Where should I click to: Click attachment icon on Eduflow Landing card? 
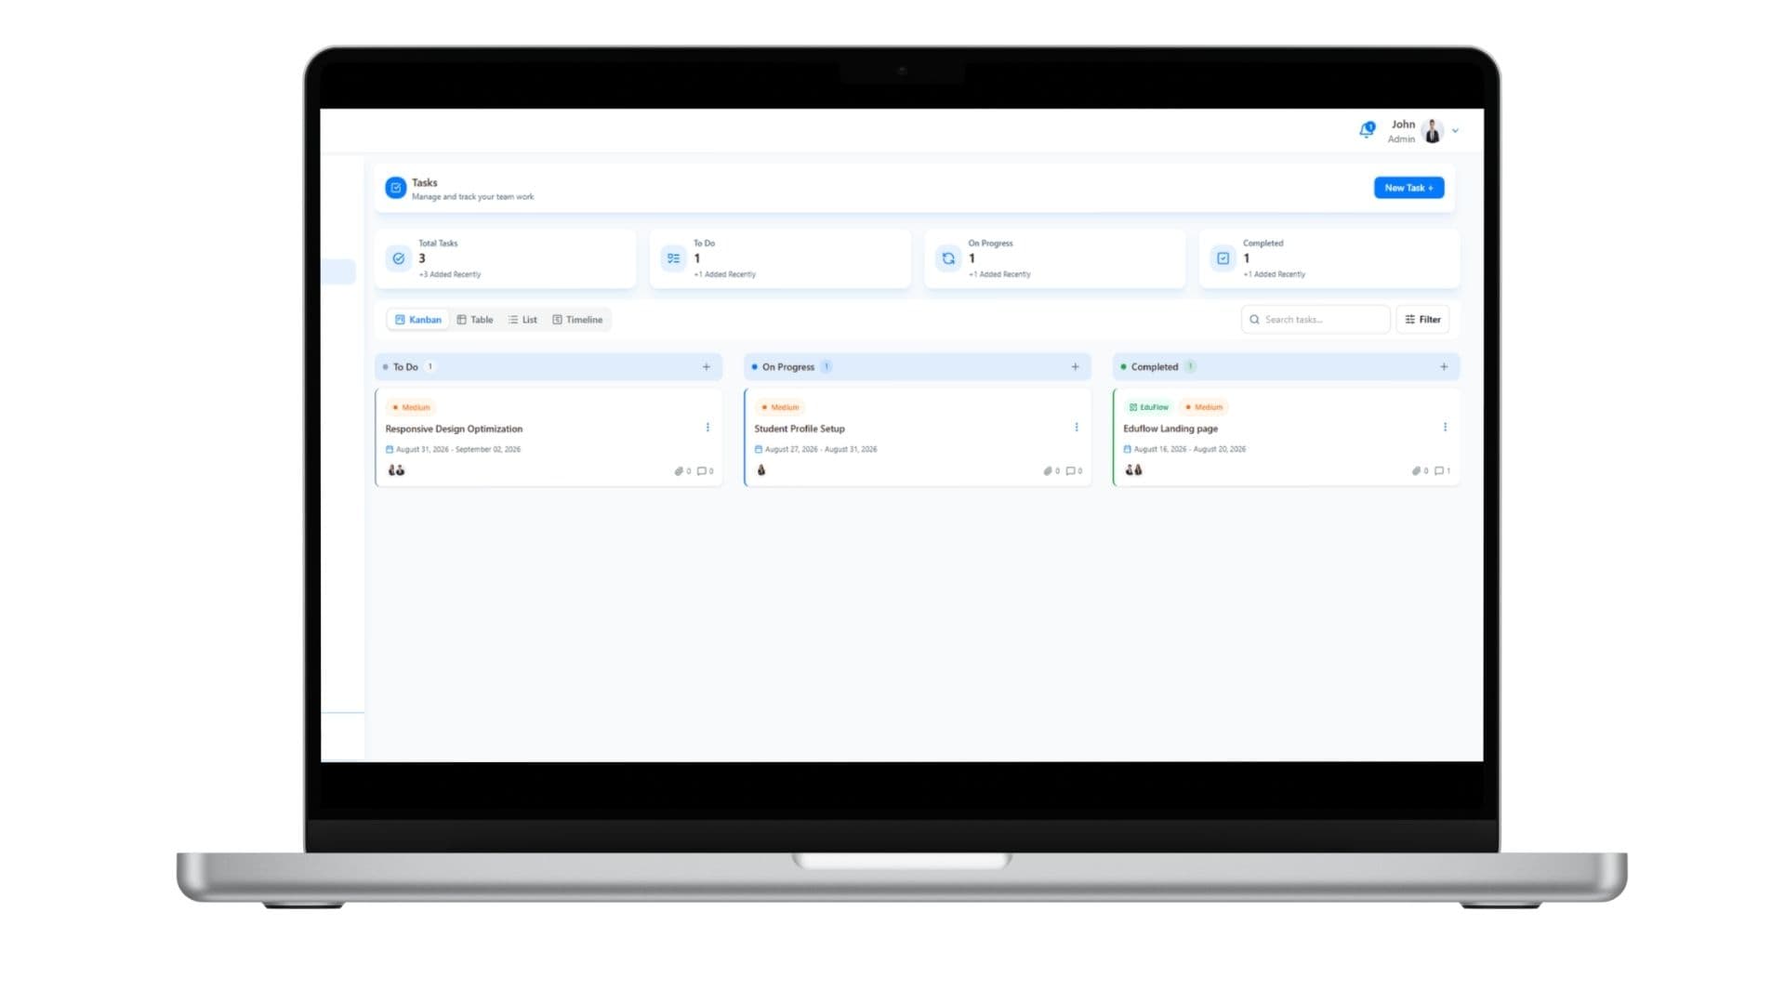pyautogui.click(x=1417, y=471)
